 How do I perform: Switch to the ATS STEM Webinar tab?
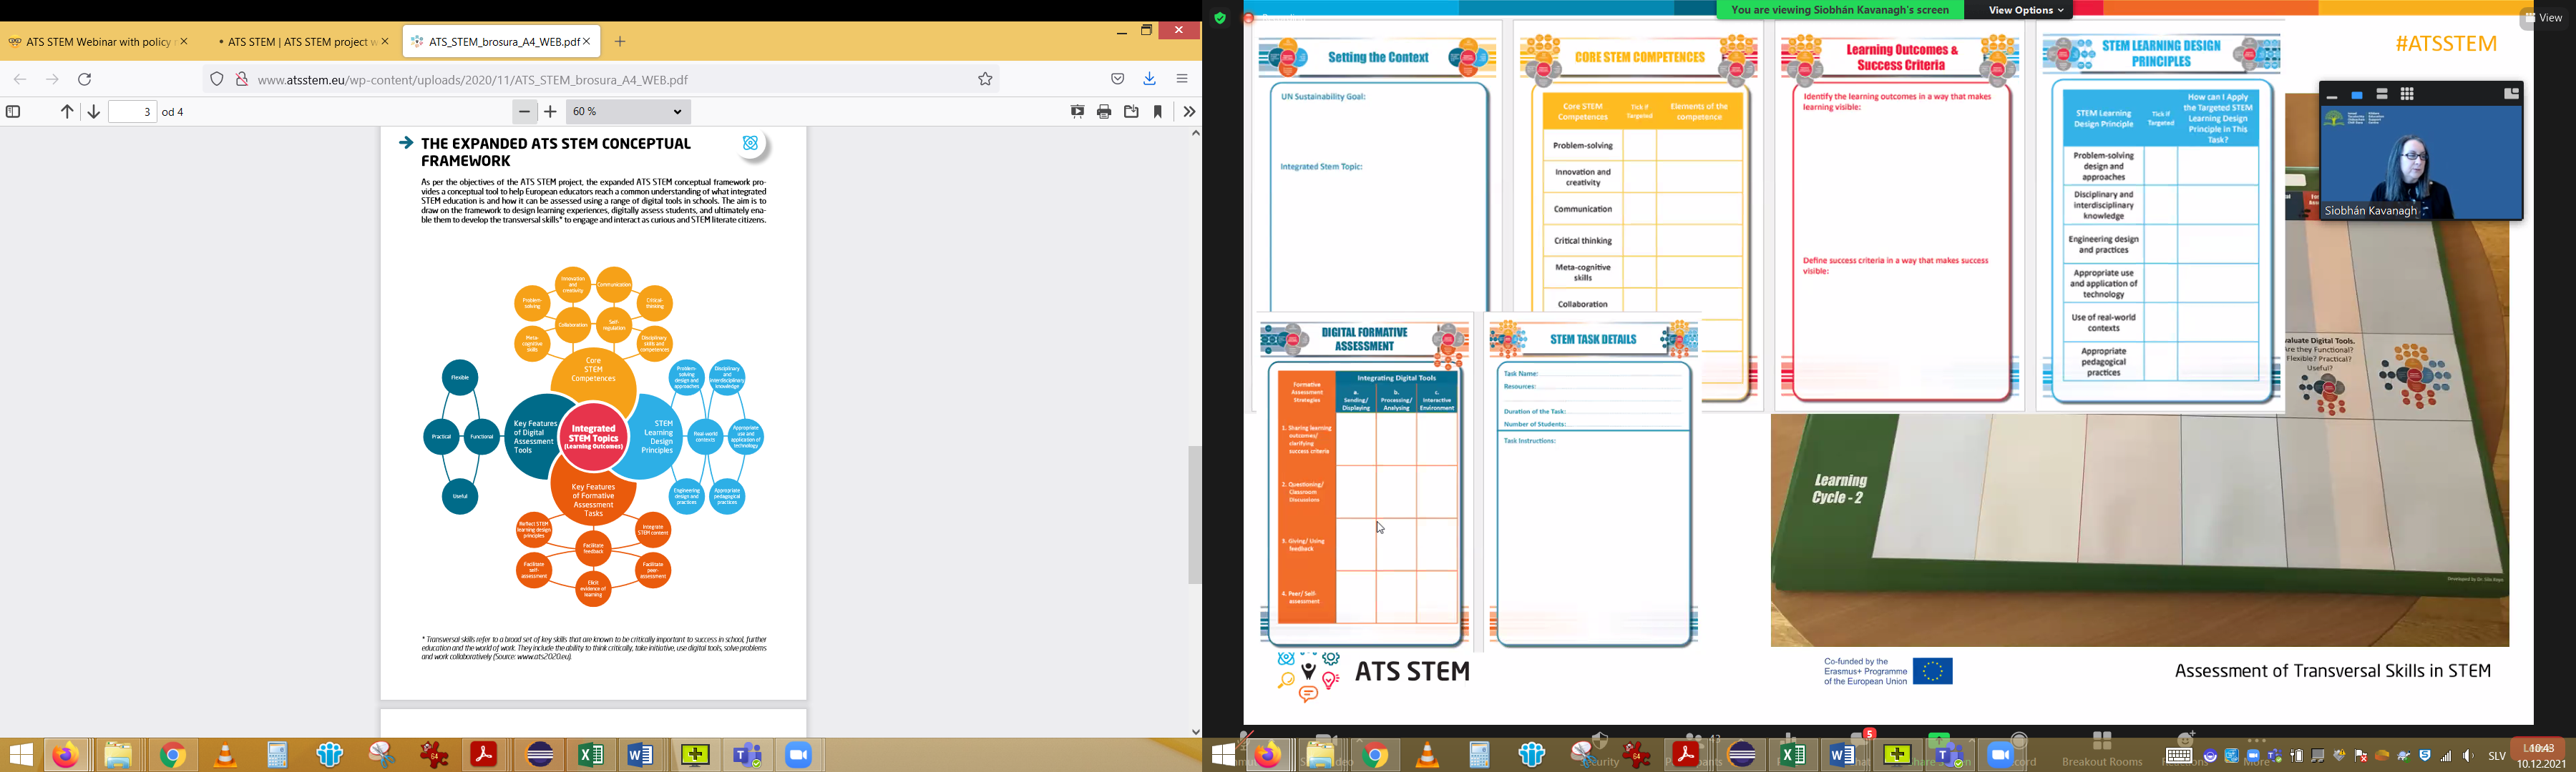[x=97, y=42]
